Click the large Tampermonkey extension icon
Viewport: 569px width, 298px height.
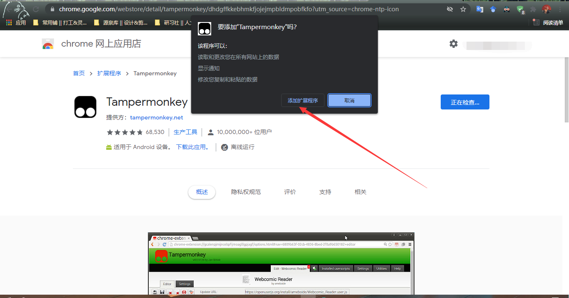tap(85, 107)
